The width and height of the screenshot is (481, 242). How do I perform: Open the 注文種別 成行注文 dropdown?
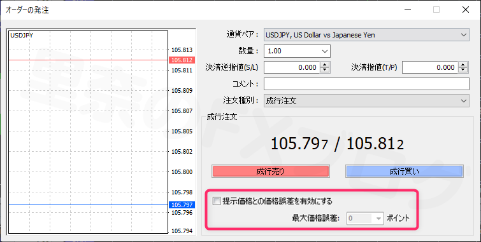pos(366,101)
